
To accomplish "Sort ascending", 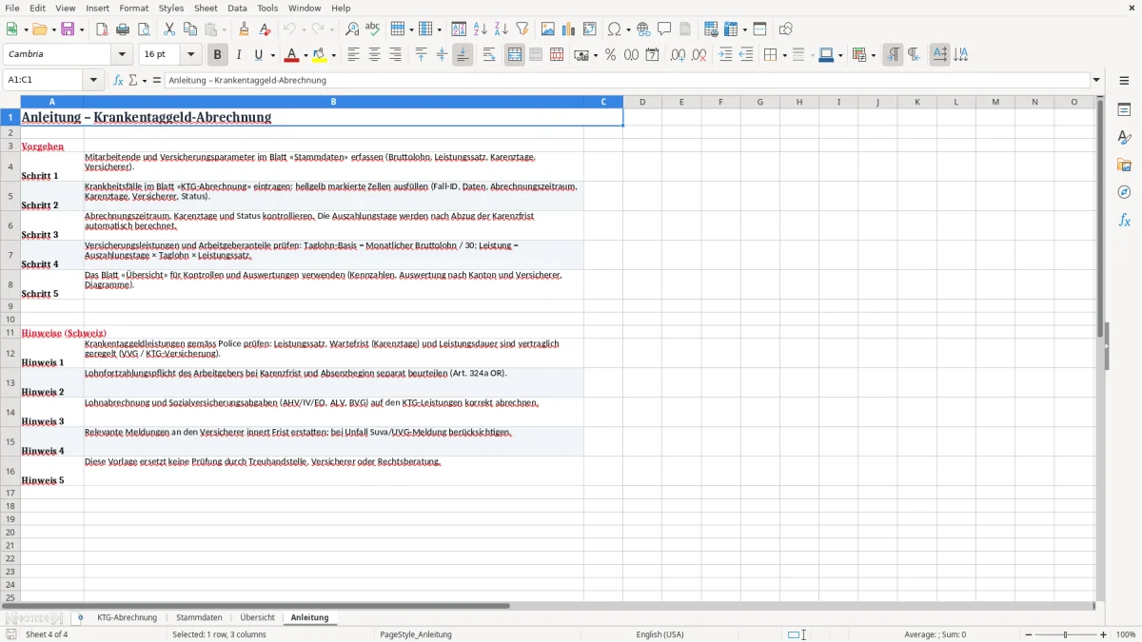I will (x=481, y=29).
